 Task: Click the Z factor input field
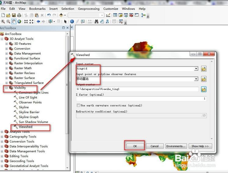(141, 99)
